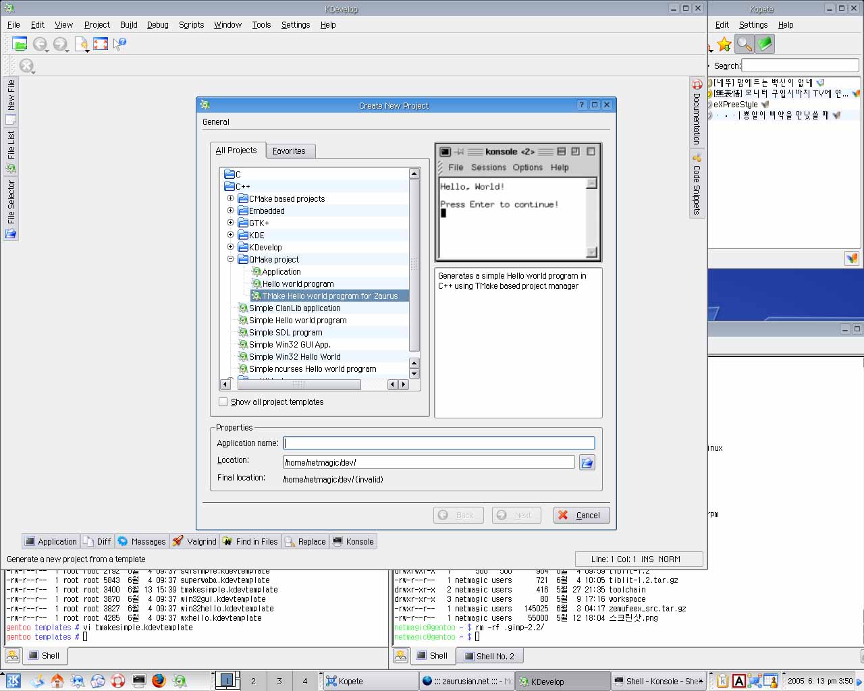Switch to virtual desktop 3

click(x=279, y=681)
